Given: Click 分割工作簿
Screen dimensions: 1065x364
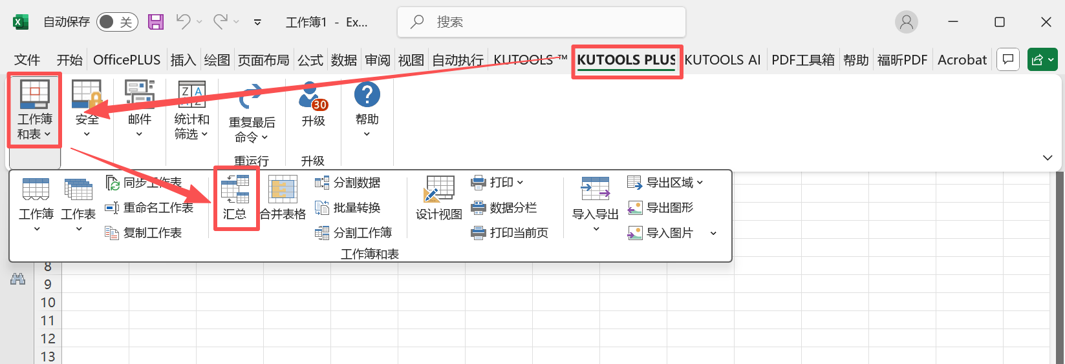Looking at the screenshot, I should [x=354, y=233].
